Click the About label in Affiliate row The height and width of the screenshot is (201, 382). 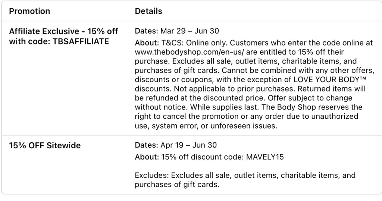(146, 43)
